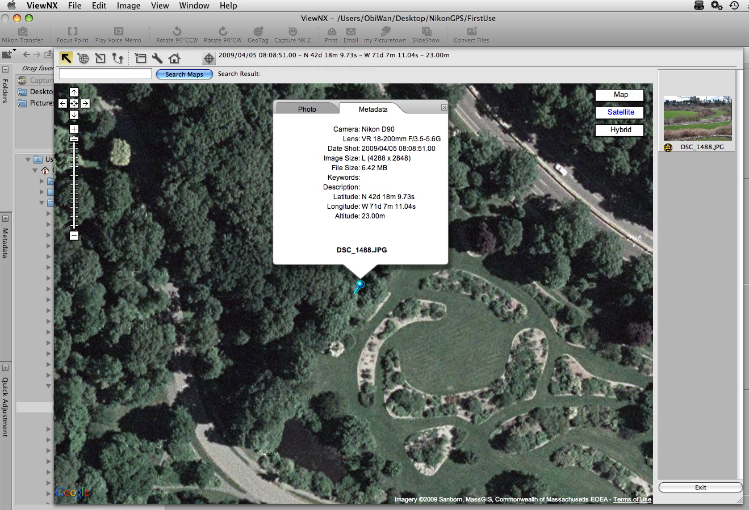Screen dimensions: 749x510
Task: Open the File menu
Action: tap(74, 6)
